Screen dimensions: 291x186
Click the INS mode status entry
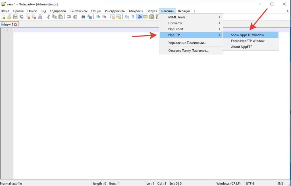coord(280,183)
